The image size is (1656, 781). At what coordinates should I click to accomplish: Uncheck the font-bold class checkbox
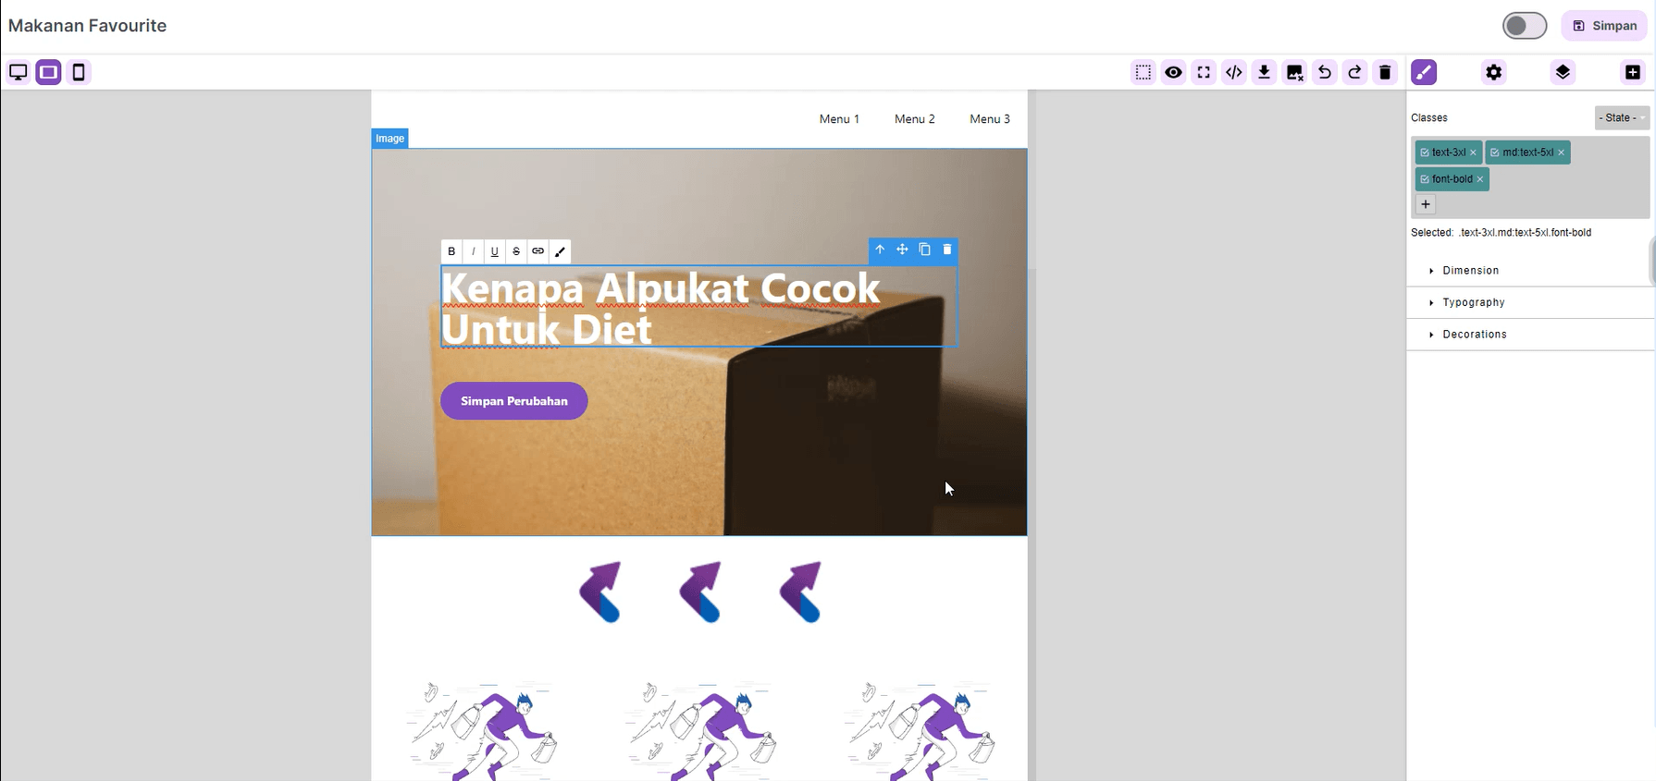pyautogui.click(x=1425, y=179)
